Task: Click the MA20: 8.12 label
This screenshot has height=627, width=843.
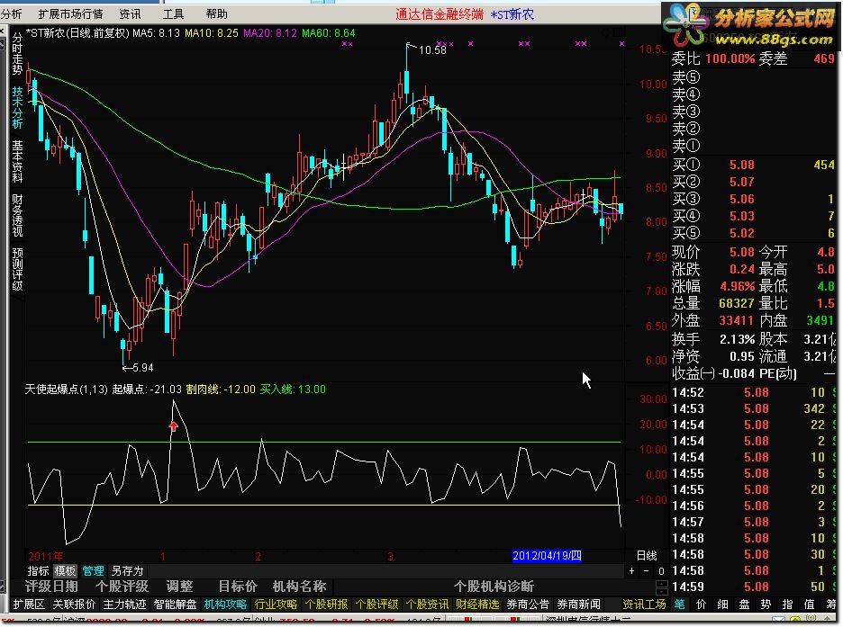Action: pos(270,33)
